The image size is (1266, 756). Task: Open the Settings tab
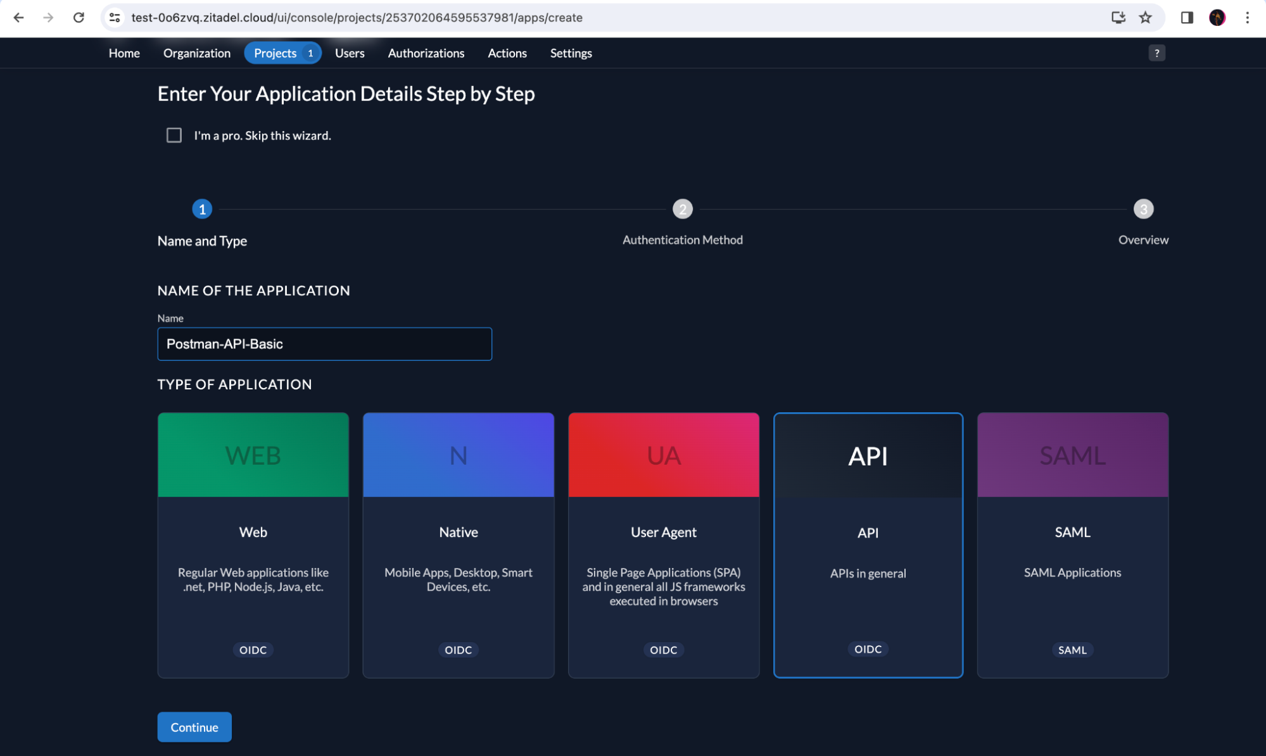571,53
